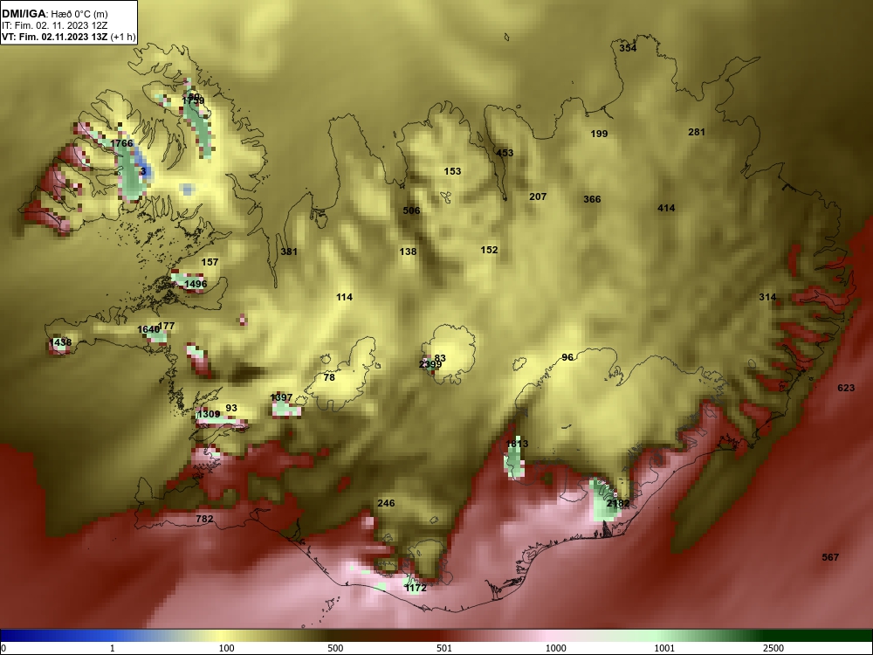873x655 pixels.
Task: Click the value 177 on the map
Action: point(167,326)
